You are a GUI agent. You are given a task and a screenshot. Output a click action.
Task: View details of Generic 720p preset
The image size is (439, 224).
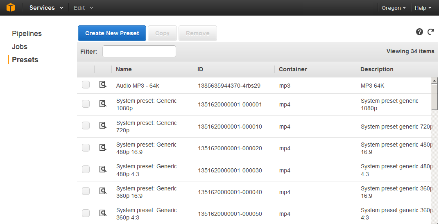[103, 125]
